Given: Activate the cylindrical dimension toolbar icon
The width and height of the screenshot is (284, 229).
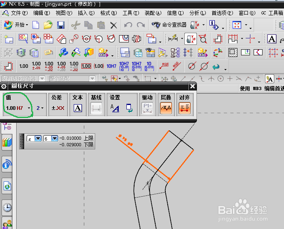Looking at the screenshot, I should 190,39.
